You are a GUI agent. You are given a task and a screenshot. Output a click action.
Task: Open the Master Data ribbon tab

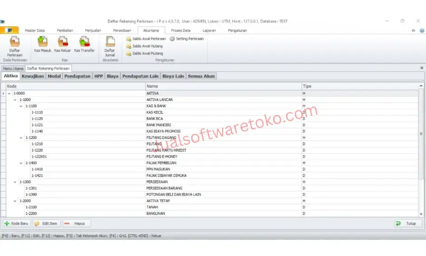34,30
